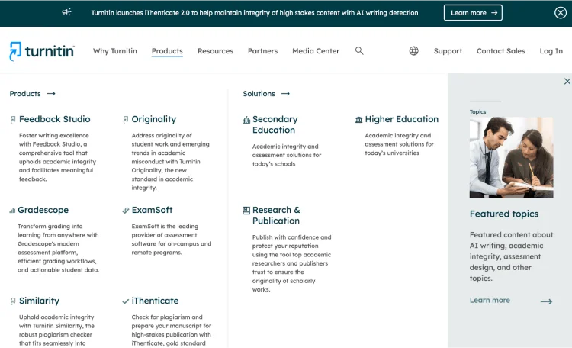Click the iThenticate checkmark icon
572x348 pixels.
(125, 301)
